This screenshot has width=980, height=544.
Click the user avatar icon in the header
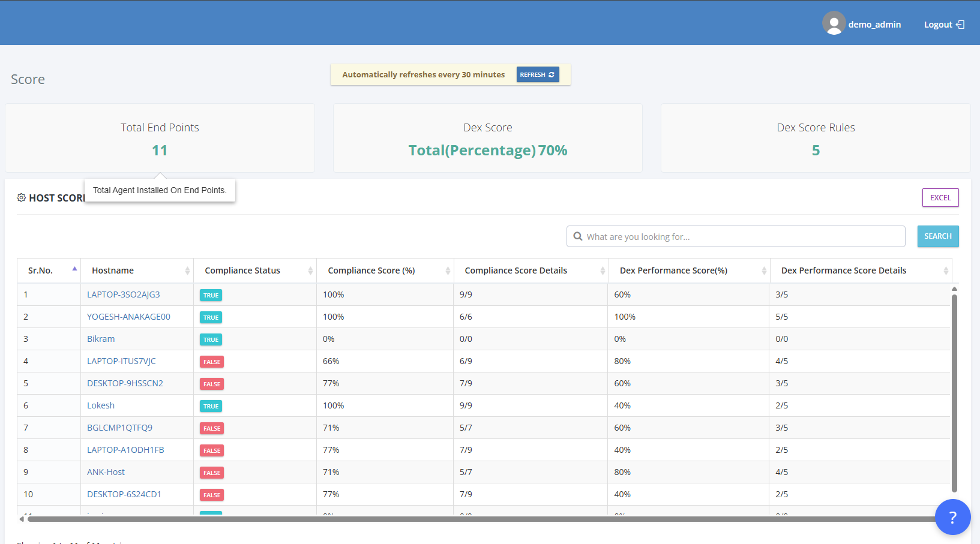[834, 23]
